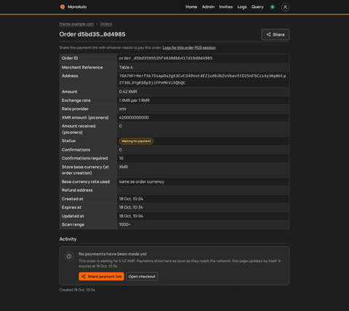
Task: Select the Monero payment address text
Action: coord(202,79)
